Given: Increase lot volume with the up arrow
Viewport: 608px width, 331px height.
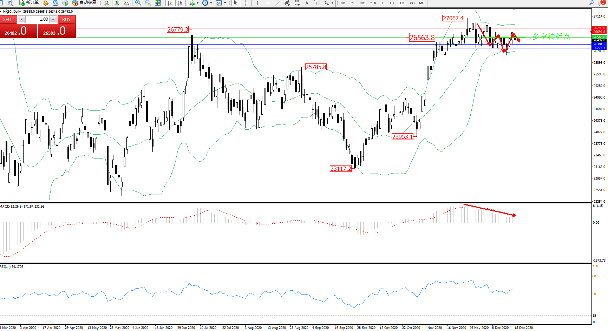Looking at the screenshot, I should (x=53, y=19).
